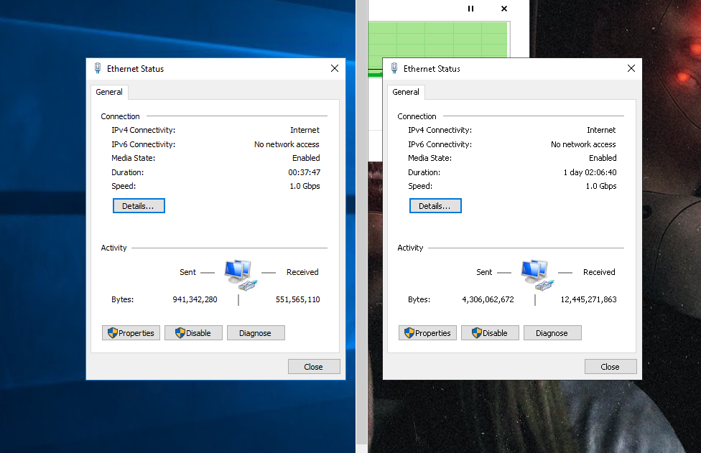Viewport: 701px width, 453px height.
Task: Click duration value 1 day 02:06:40
Action: [x=590, y=172]
